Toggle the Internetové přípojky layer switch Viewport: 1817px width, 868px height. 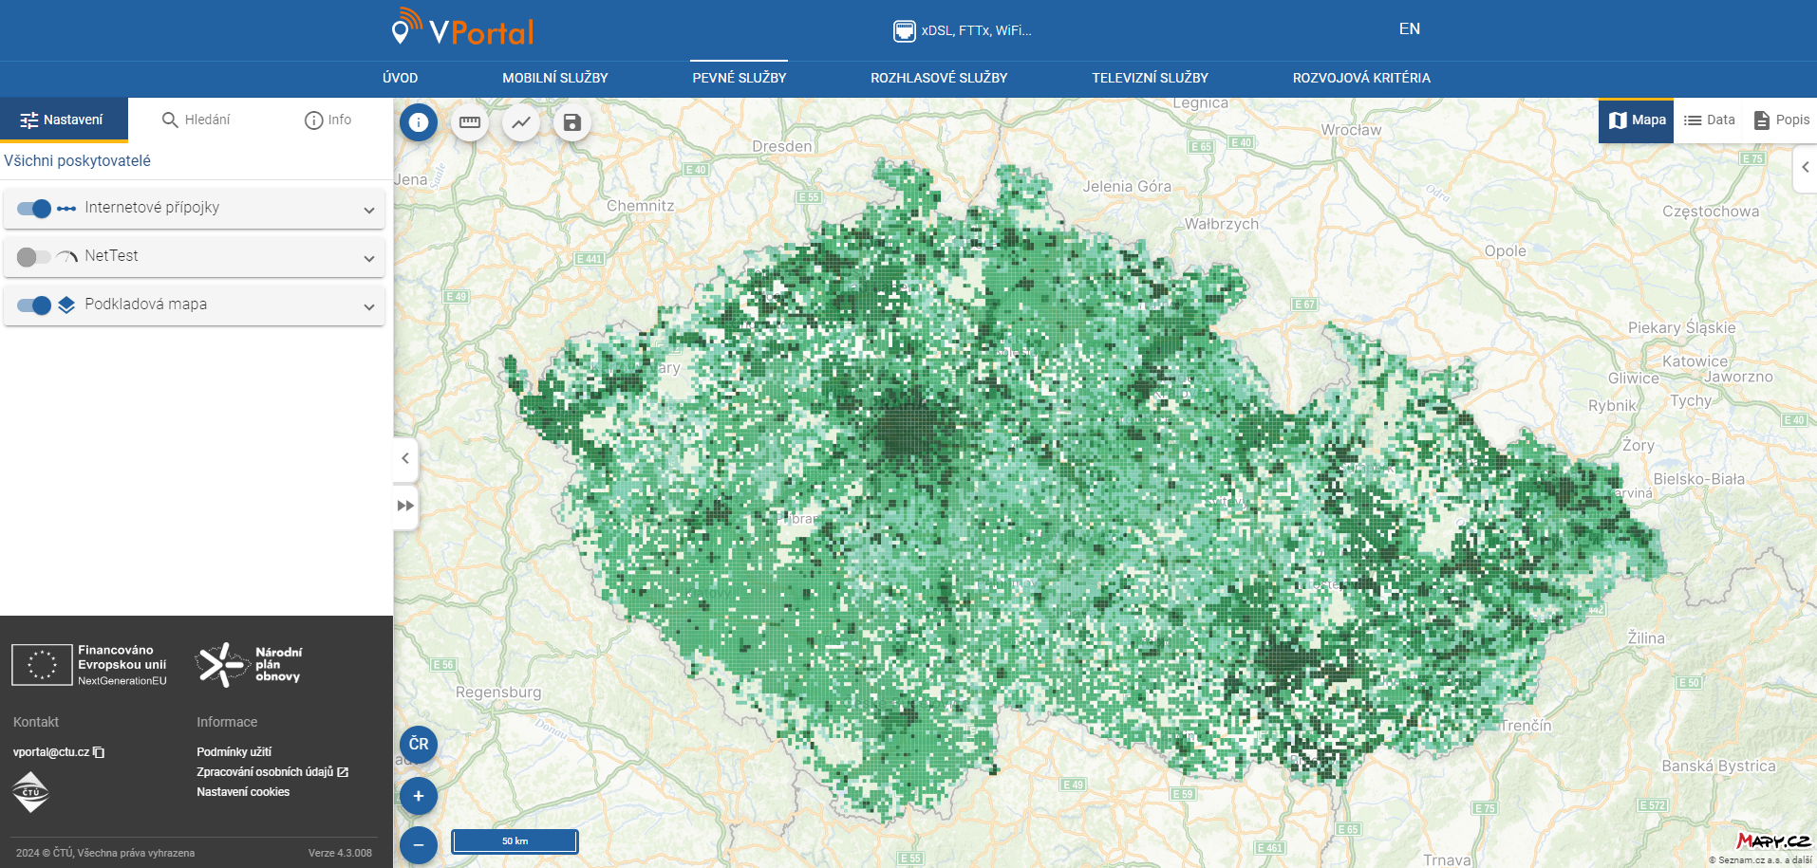pyautogui.click(x=34, y=208)
